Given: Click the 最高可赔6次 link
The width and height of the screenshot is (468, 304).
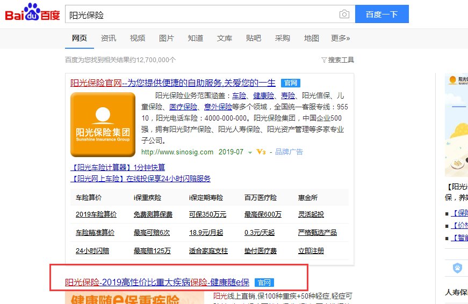Looking at the screenshot, I should (152, 233).
